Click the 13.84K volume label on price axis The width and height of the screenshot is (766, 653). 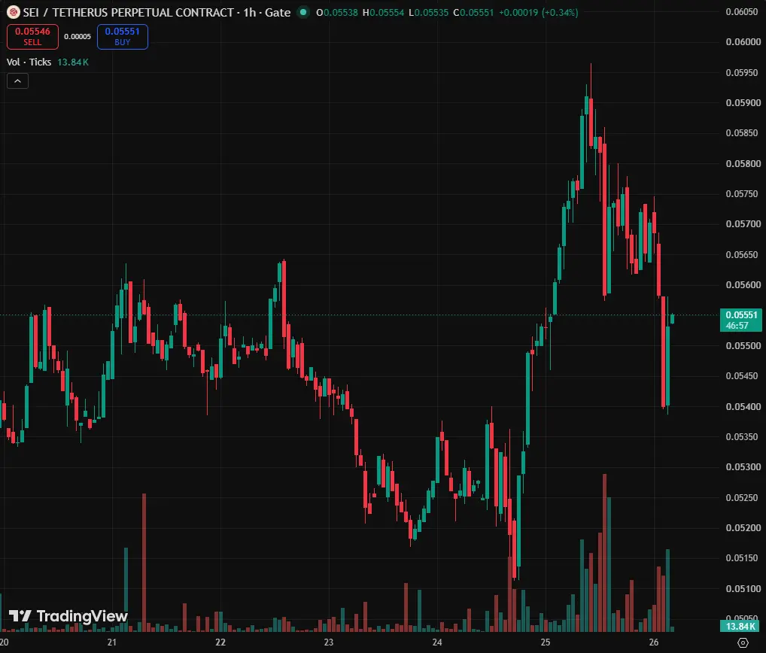741,626
